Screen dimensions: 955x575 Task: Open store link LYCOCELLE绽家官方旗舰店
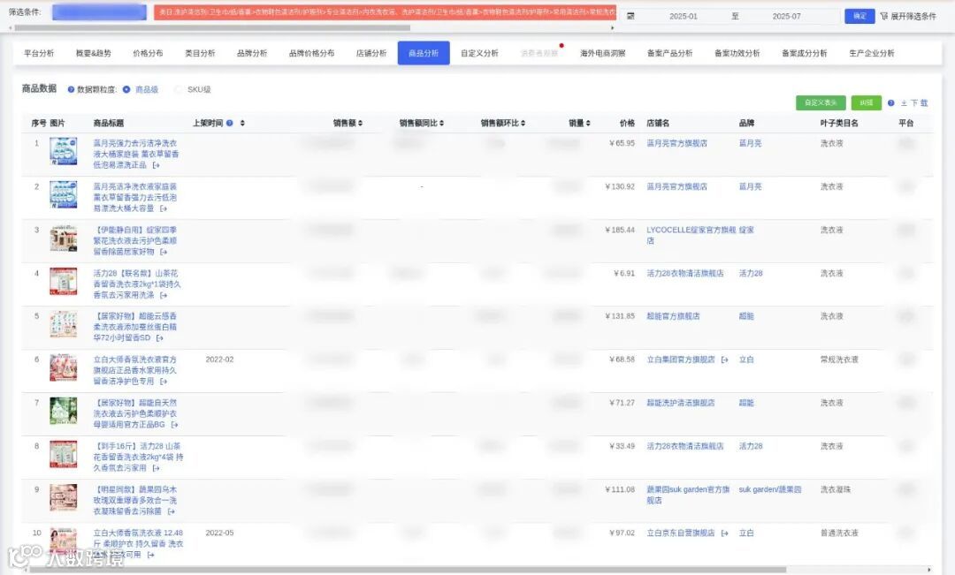click(x=691, y=236)
